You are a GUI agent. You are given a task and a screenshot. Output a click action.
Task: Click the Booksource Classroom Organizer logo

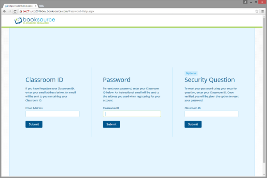coord(35,20)
